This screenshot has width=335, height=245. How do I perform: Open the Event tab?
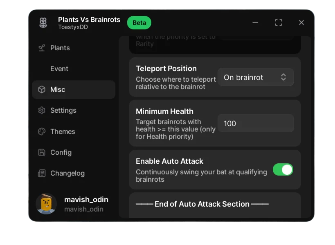coord(59,69)
